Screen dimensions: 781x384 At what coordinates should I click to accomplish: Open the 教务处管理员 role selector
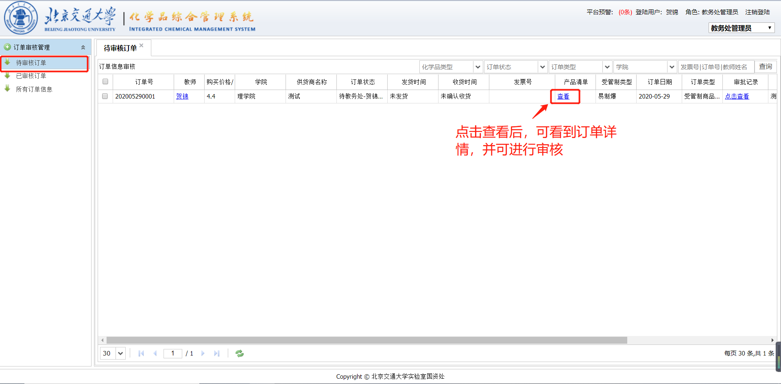[741, 28]
